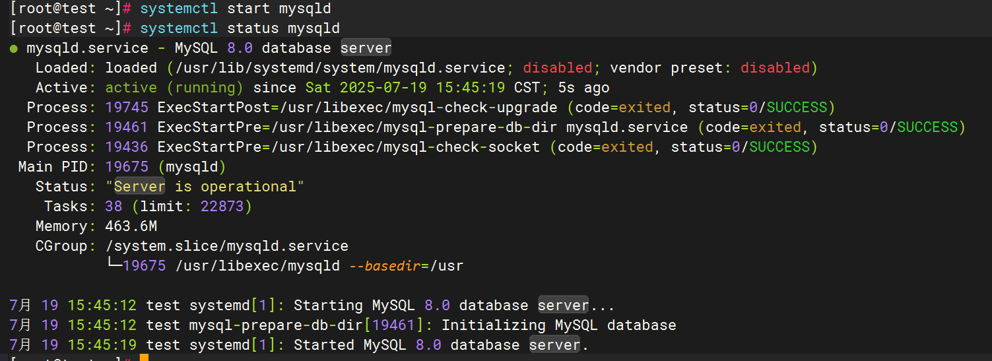This screenshot has height=361, width=992.
Task: Click '/system.slice/mysqld.service' CGroup path
Action: click(x=226, y=246)
